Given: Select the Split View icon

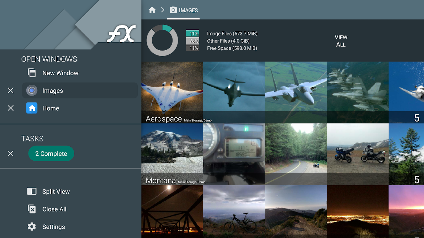Looking at the screenshot, I should click(31, 191).
